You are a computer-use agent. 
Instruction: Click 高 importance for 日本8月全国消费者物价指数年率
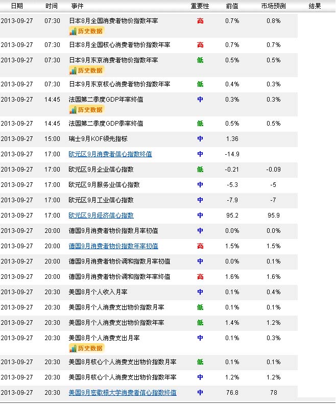200,21
